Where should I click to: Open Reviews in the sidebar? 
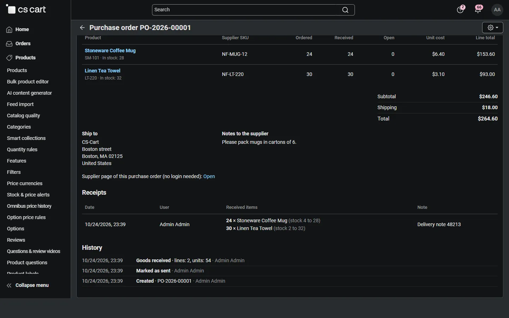click(x=16, y=240)
